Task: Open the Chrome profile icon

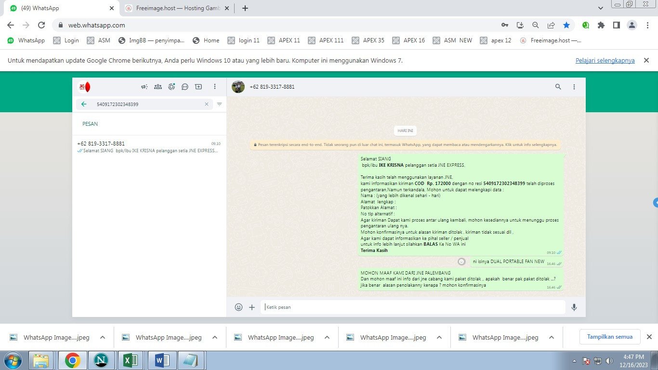Action: point(632,25)
